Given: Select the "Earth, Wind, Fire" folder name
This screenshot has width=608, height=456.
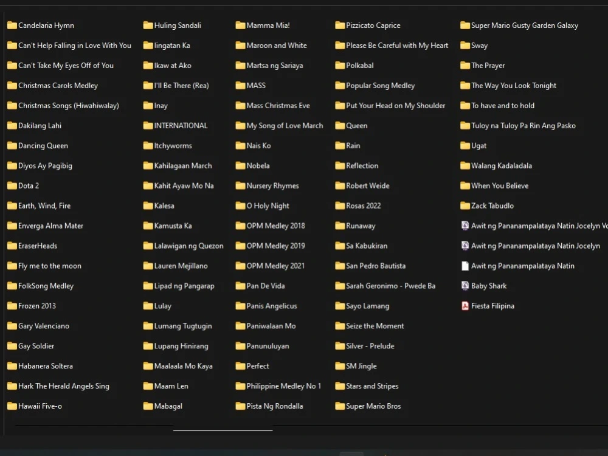Looking at the screenshot, I should (x=44, y=206).
